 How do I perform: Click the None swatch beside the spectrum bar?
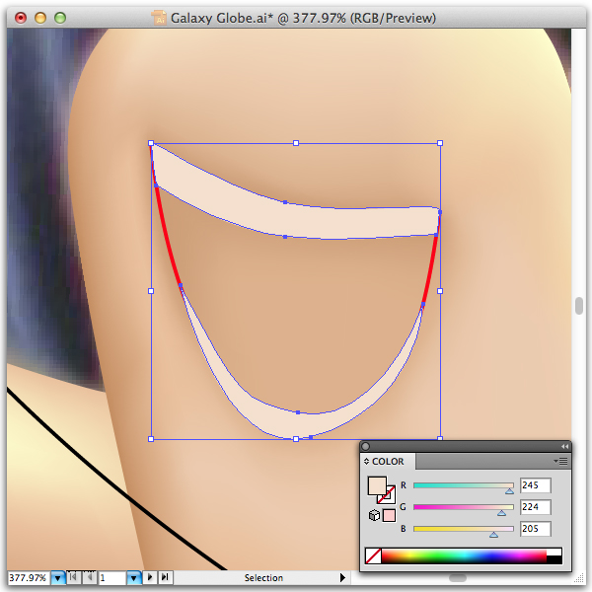(373, 556)
